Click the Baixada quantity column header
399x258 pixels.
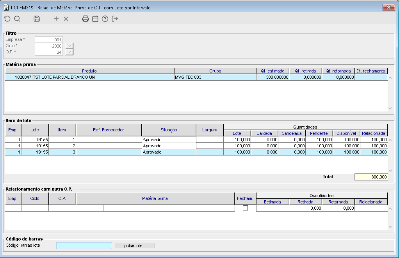tap(264, 133)
